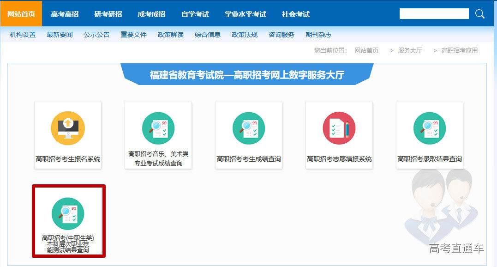Click the search input box

[x=434, y=14]
